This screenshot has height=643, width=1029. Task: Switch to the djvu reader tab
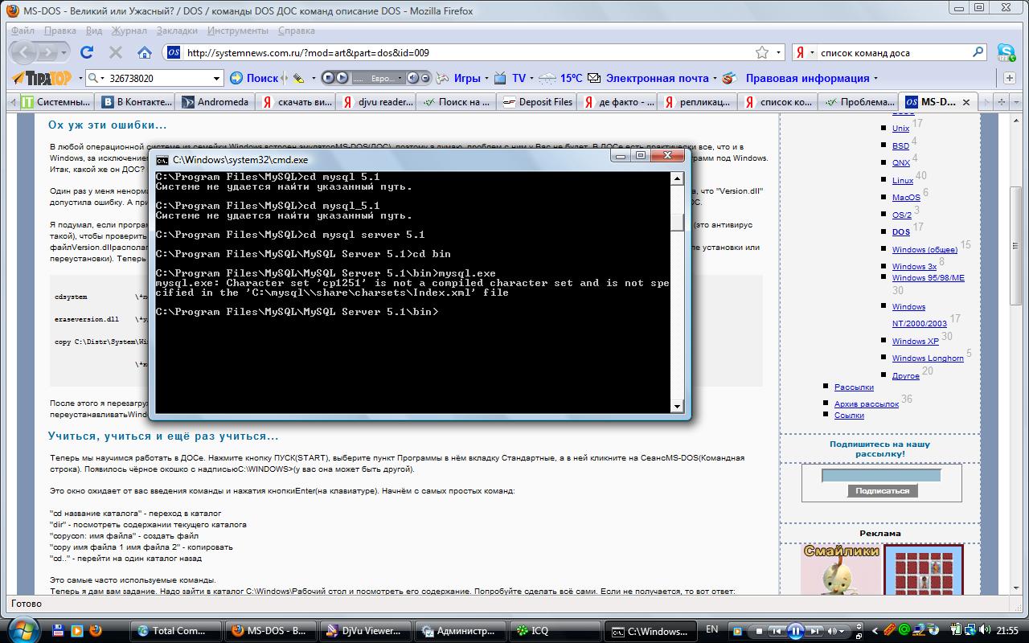coord(375,102)
